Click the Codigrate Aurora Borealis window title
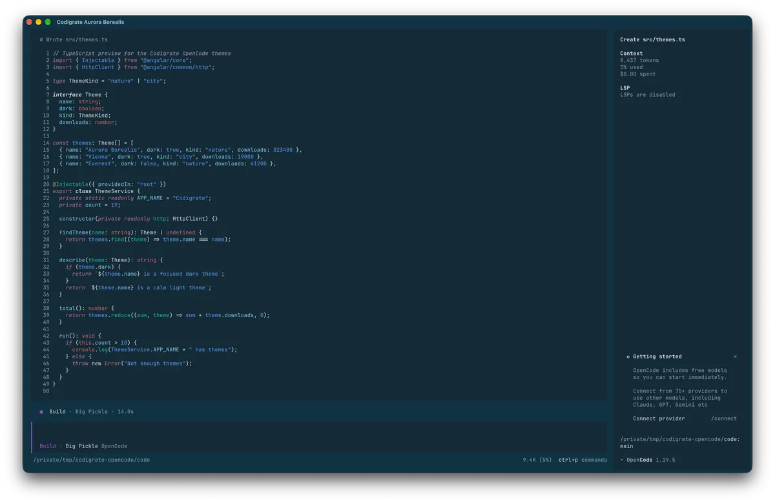 point(90,22)
